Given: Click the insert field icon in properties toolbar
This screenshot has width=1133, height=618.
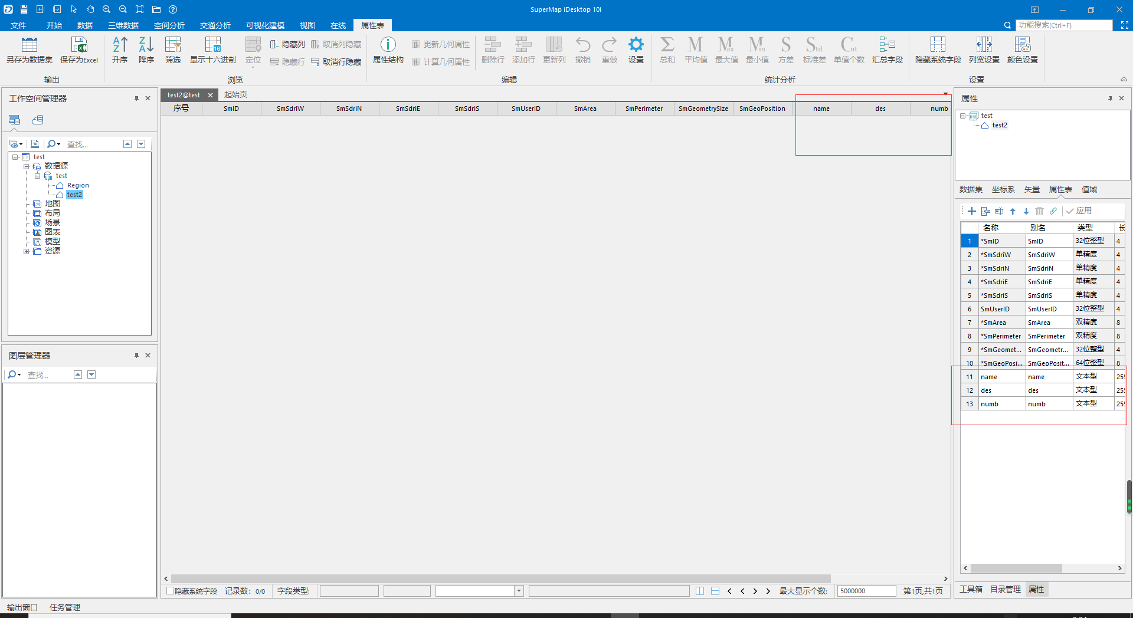Looking at the screenshot, I should [x=985, y=211].
